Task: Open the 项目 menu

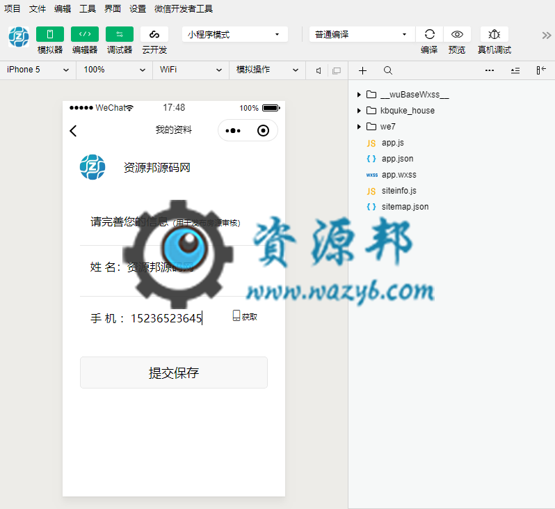Action: point(13,8)
